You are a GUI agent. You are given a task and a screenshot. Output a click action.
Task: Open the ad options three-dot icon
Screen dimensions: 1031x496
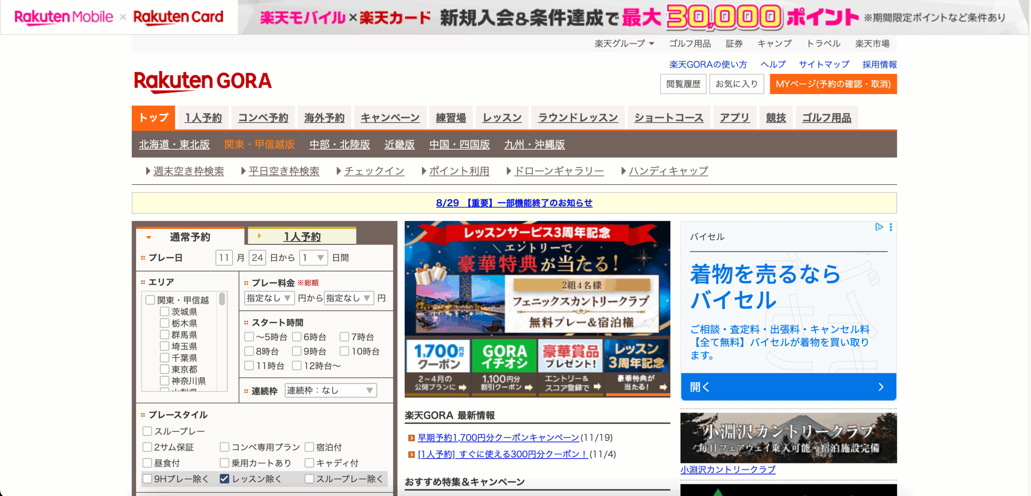coord(891,227)
